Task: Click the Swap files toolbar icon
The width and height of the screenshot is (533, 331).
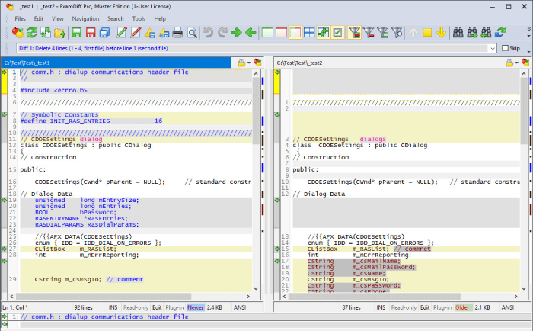Action: [x=46, y=33]
